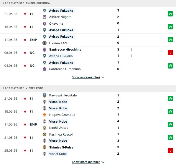Click the Kochi United team logo
The width and height of the screenshot is (176, 167).
pos(45,128)
